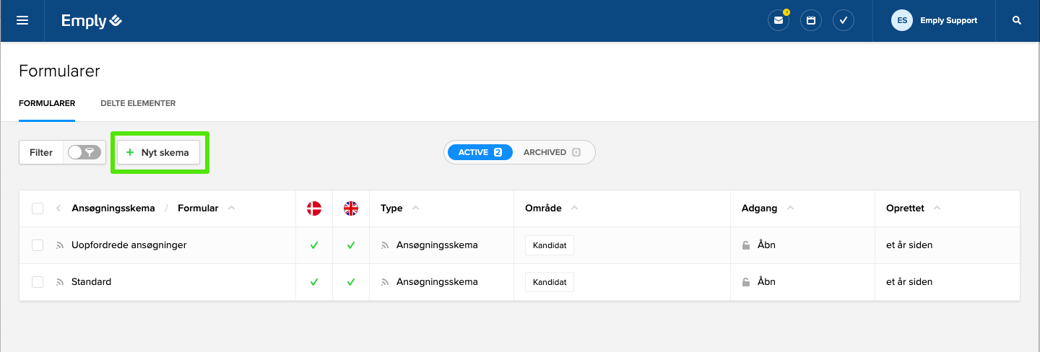Open the hamburger navigation menu
This screenshot has width=1040, height=352.
pos(22,21)
